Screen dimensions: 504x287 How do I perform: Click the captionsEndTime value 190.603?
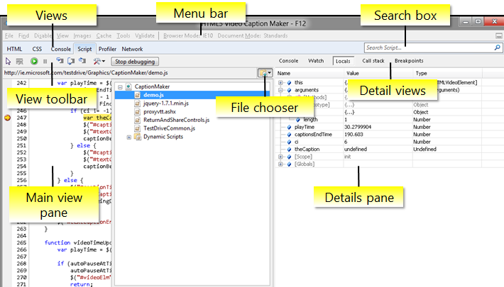pyautogui.click(x=354, y=135)
